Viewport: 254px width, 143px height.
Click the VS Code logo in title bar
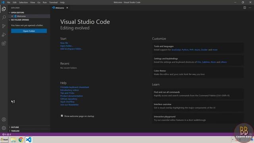tap(3, 2)
